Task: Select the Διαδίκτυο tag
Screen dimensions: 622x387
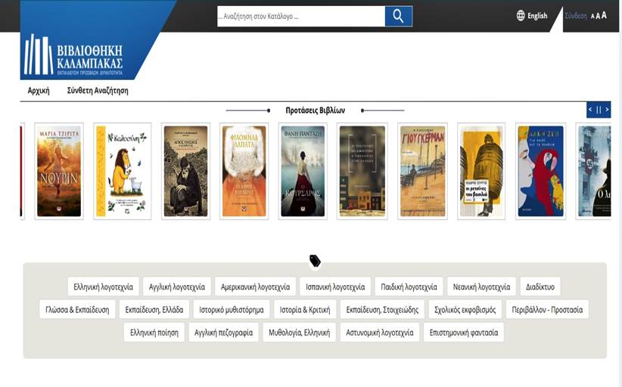Action: coord(540,286)
